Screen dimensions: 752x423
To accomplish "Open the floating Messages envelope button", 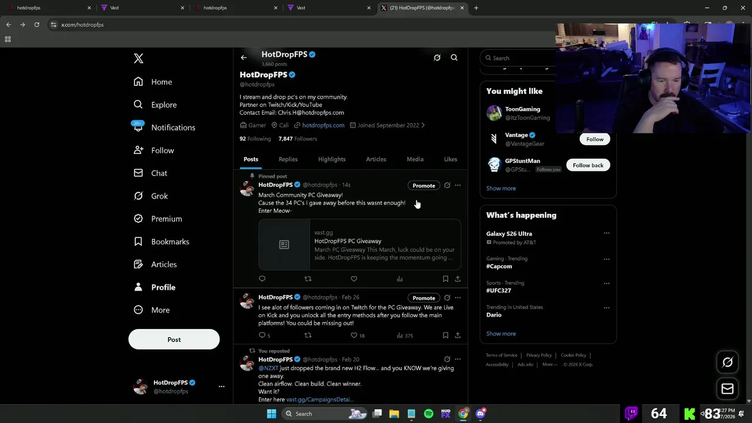I will (727, 389).
